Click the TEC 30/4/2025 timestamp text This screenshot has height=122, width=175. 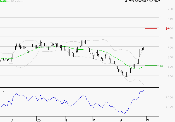[143, 2]
